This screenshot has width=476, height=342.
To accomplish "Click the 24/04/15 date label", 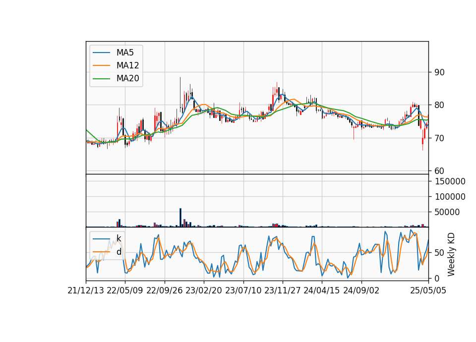I will (x=322, y=291).
